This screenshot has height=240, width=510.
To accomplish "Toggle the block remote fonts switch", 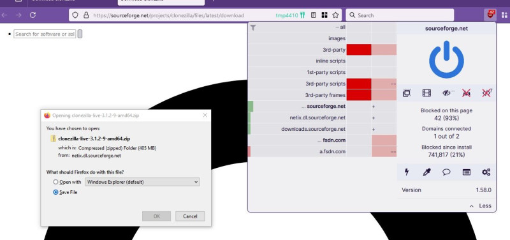I will click(467, 93).
